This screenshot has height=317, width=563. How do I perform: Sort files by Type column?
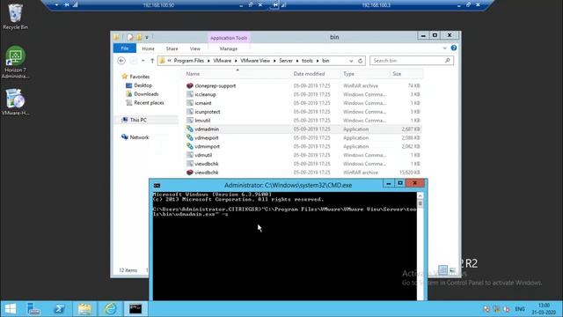point(348,74)
